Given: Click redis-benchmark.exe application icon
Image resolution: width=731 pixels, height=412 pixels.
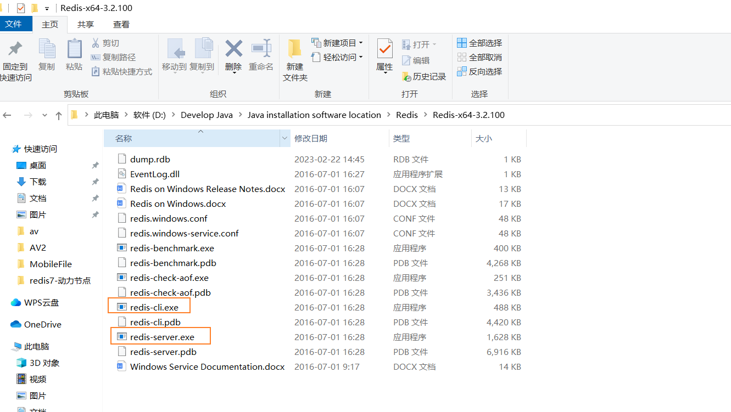Looking at the screenshot, I should click(122, 248).
